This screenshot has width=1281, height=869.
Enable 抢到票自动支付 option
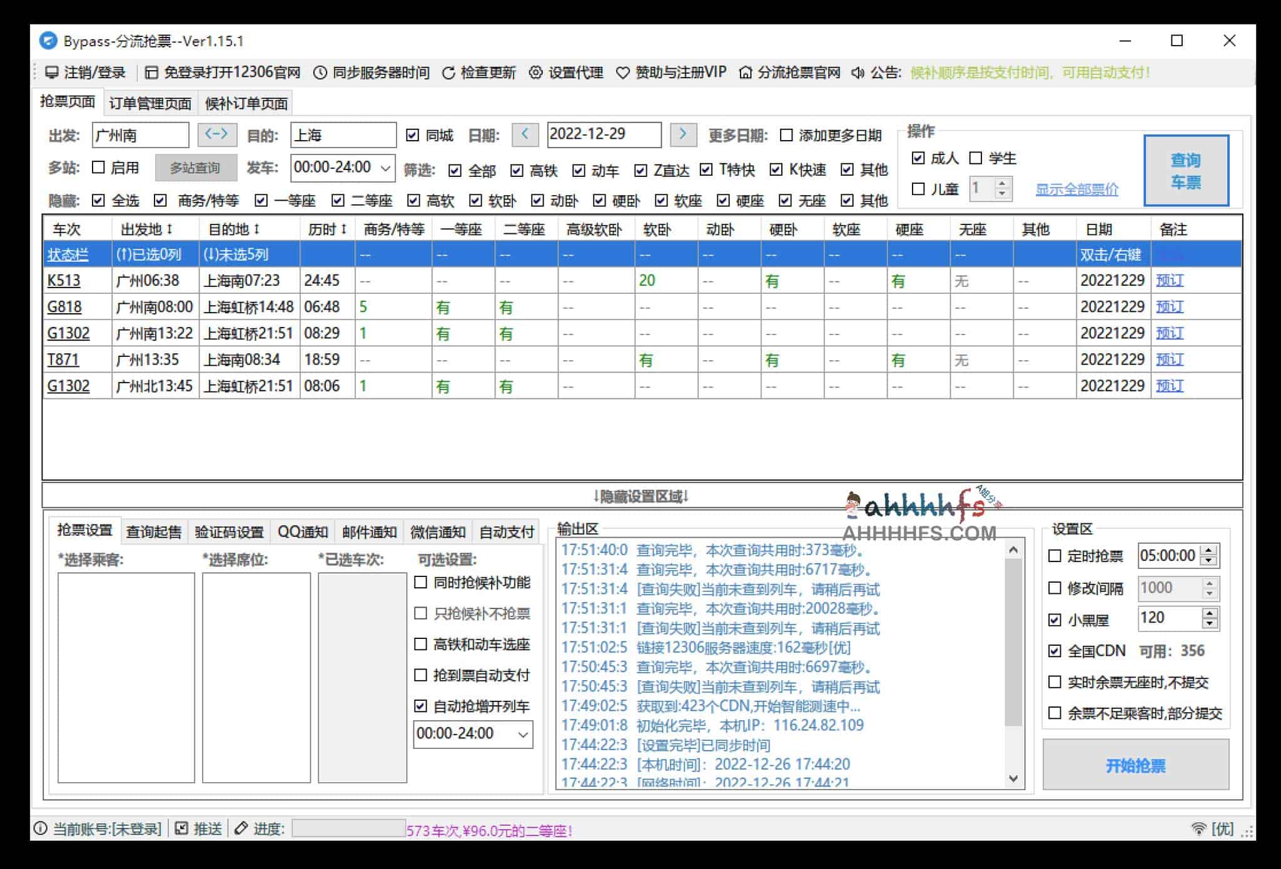421,675
